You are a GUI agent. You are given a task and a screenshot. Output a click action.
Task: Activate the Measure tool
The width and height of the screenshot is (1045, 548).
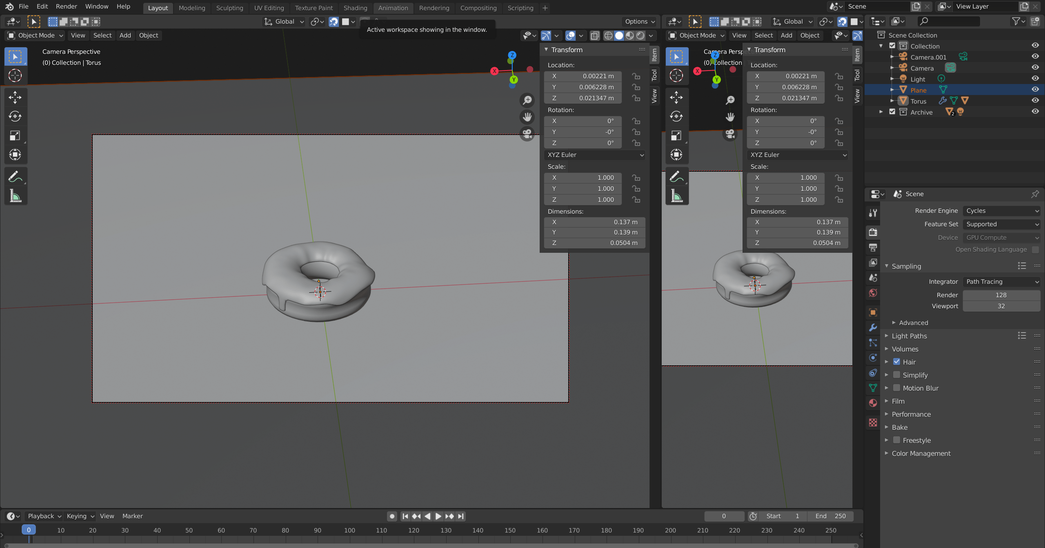pos(15,196)
